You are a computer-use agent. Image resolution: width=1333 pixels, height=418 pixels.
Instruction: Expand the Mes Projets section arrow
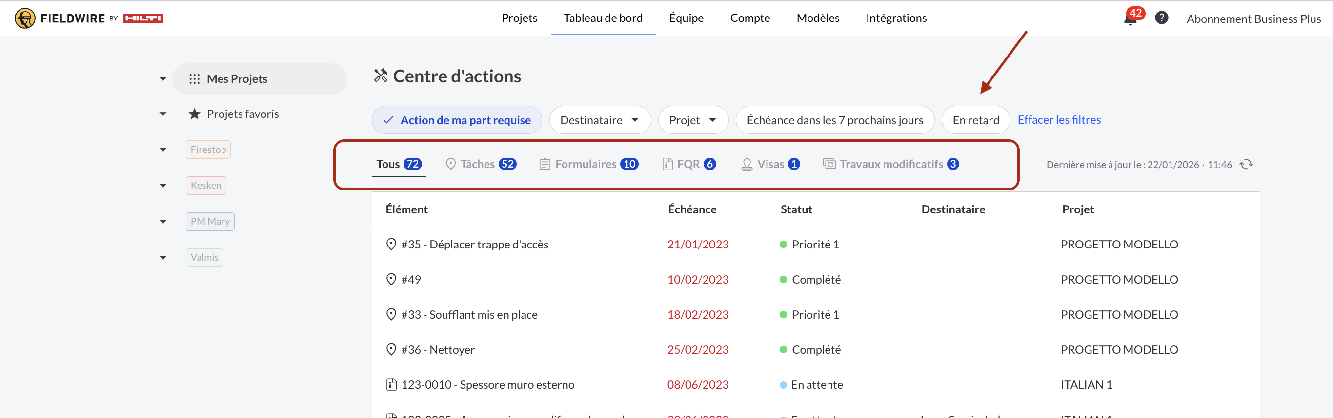pos(163,79)
